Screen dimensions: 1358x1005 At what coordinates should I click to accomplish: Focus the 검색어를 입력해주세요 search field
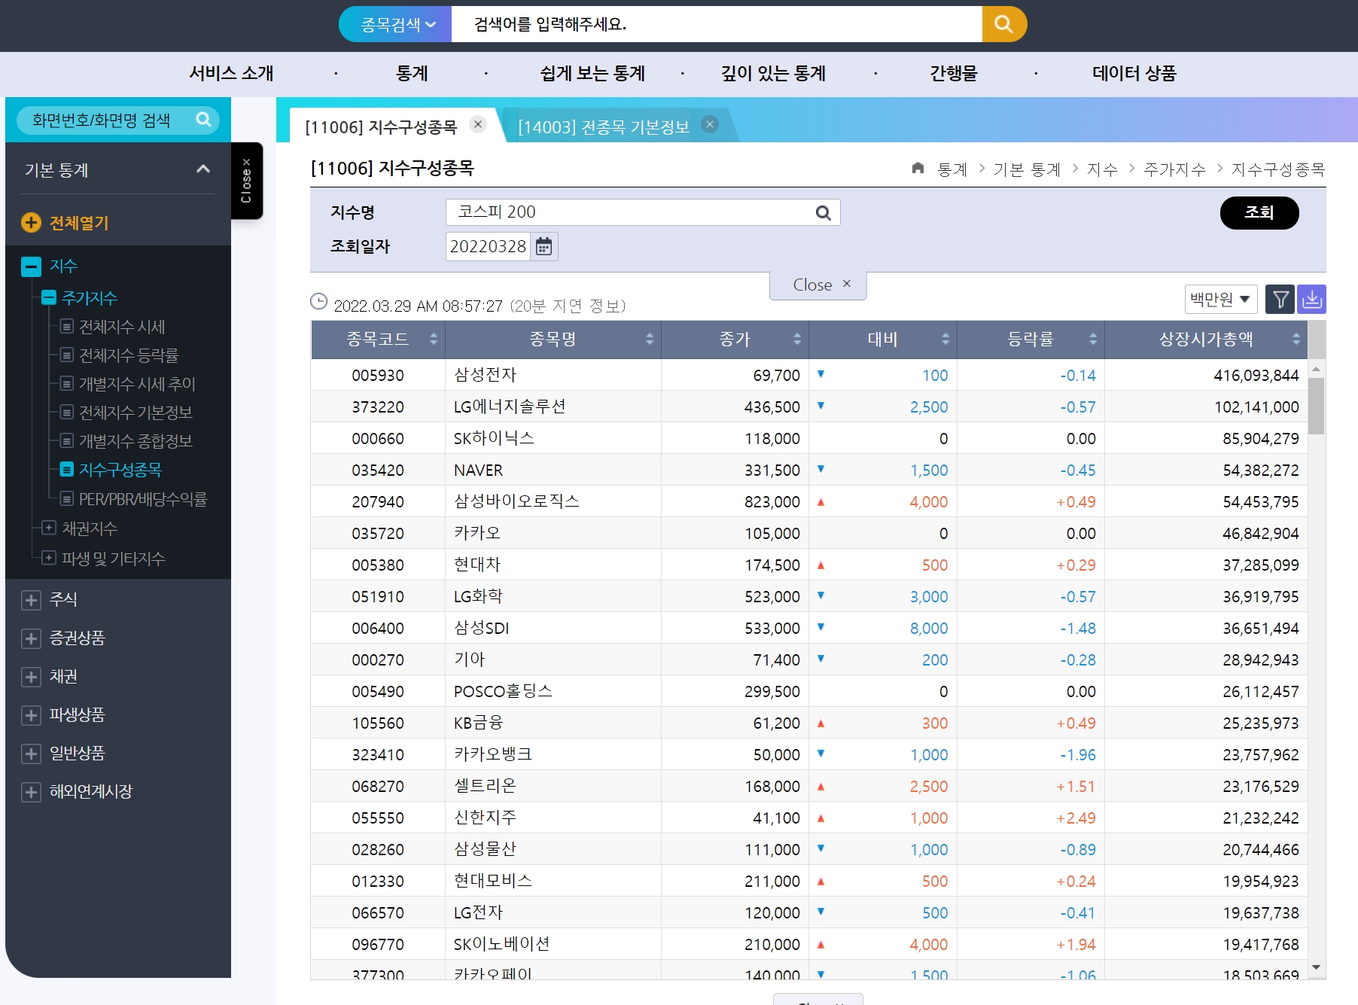tap(717, 24)
